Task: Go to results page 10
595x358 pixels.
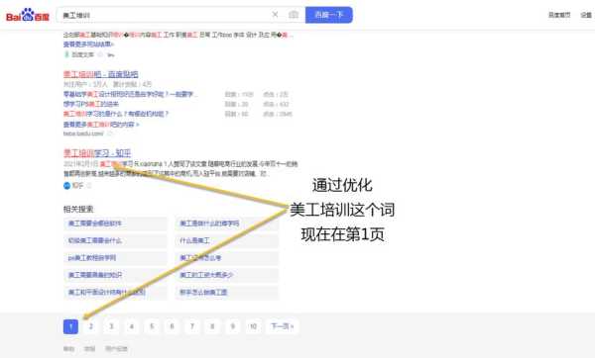Action: [253, 326]
